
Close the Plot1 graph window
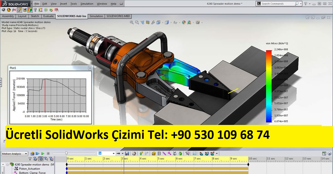pos(90,68)
